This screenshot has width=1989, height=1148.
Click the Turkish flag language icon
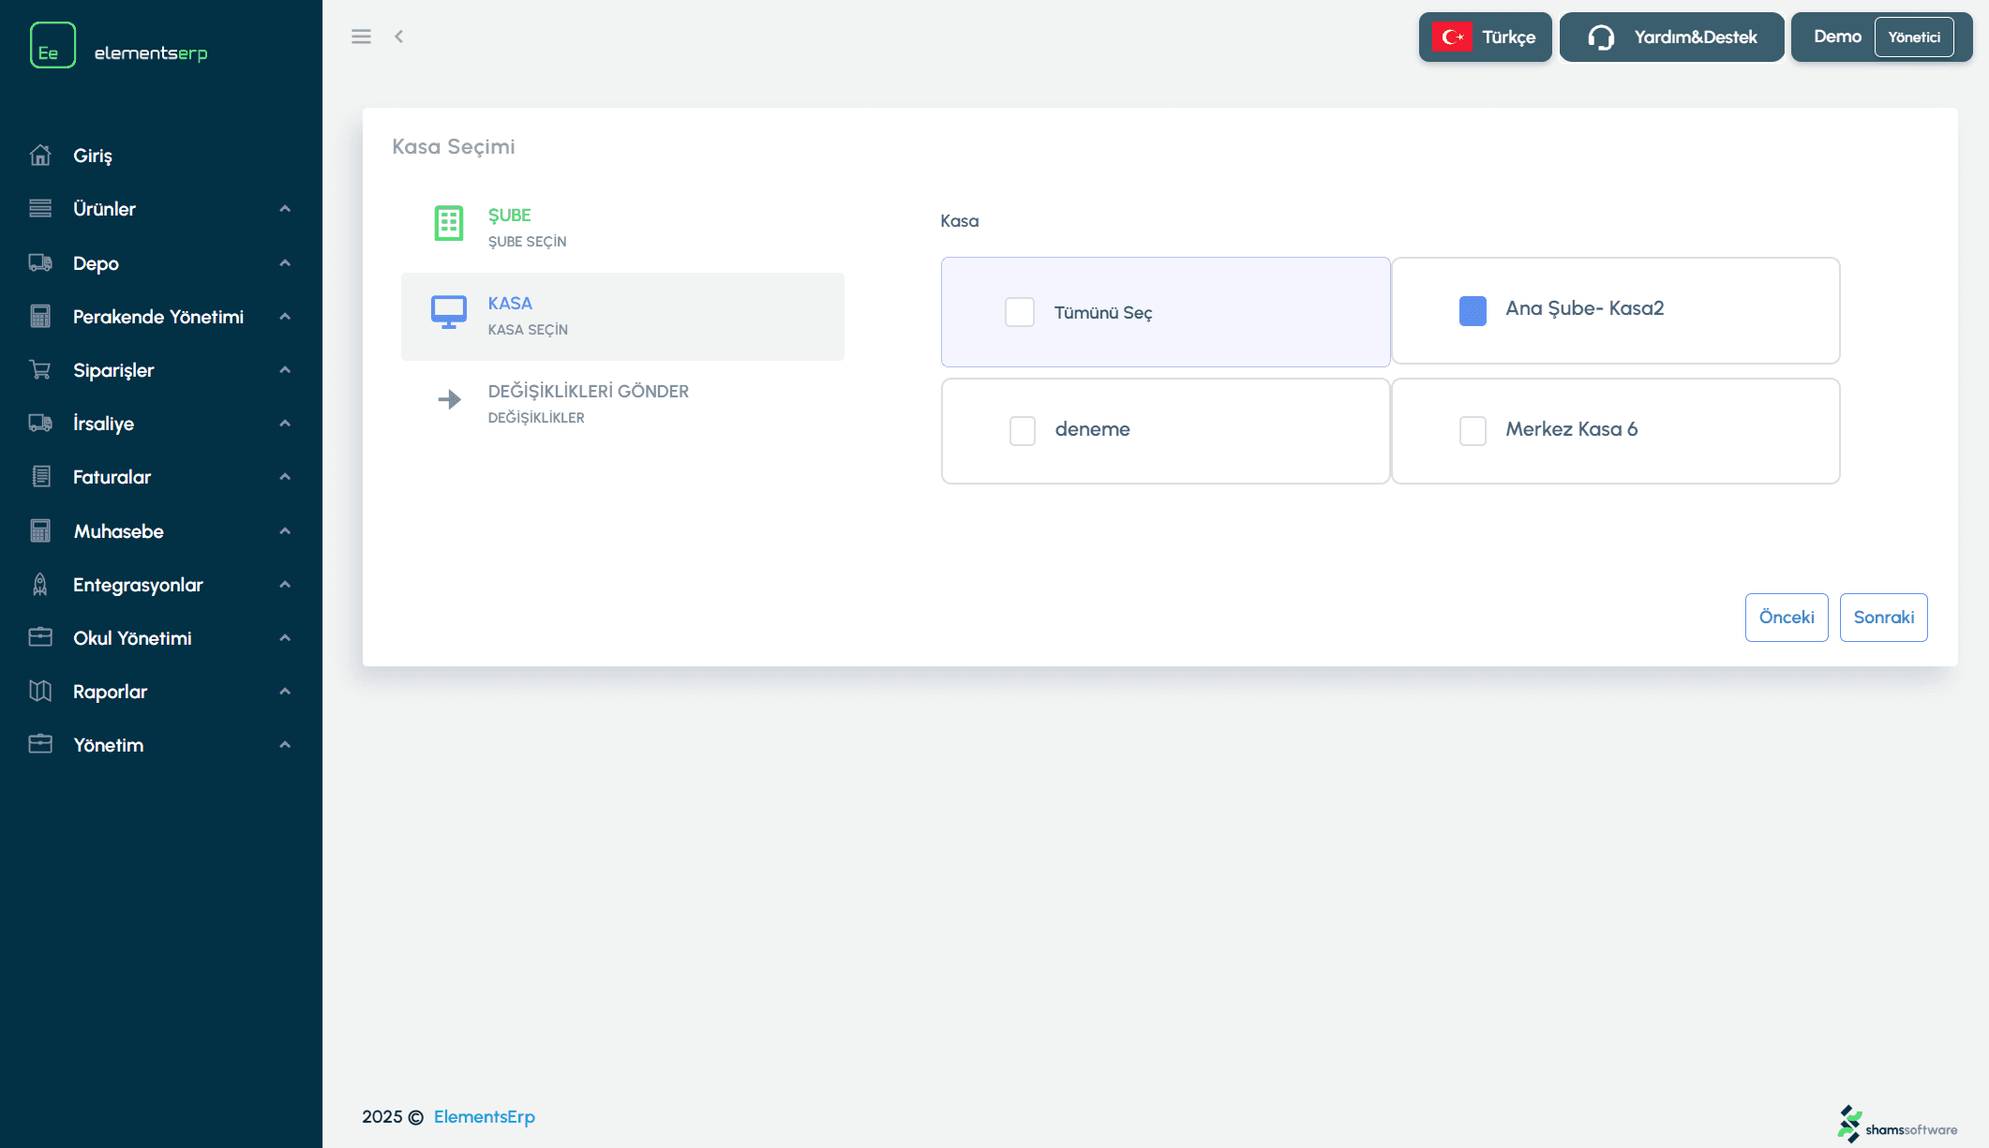[1452, 37]
